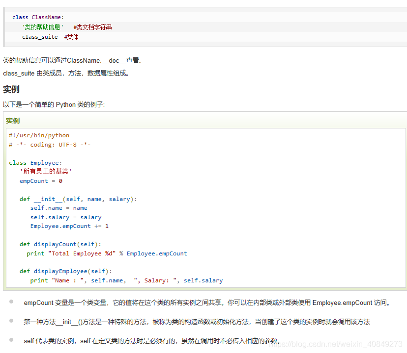Click the 'def displayEmployee(self):' line
This screenshot has height=353, width=407.
point(66,271)
